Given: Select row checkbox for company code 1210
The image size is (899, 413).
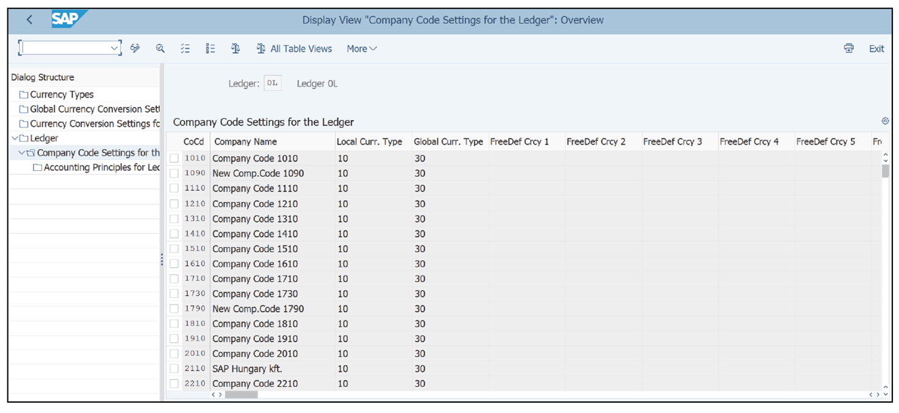Looking at the screenshot, I should 174,204.
